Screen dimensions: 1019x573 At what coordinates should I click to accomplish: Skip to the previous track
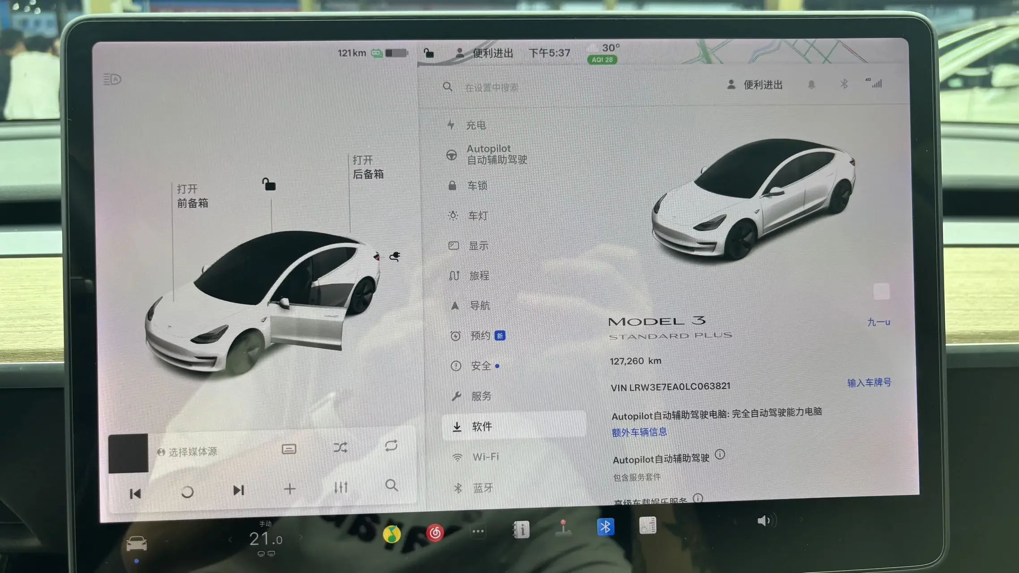pos(135,493)
